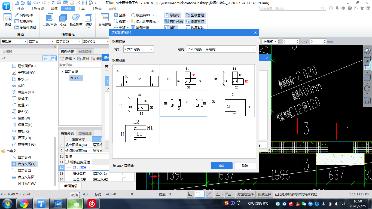Toggle the 构件列表 panel button in ribbon

click(173, 21)
